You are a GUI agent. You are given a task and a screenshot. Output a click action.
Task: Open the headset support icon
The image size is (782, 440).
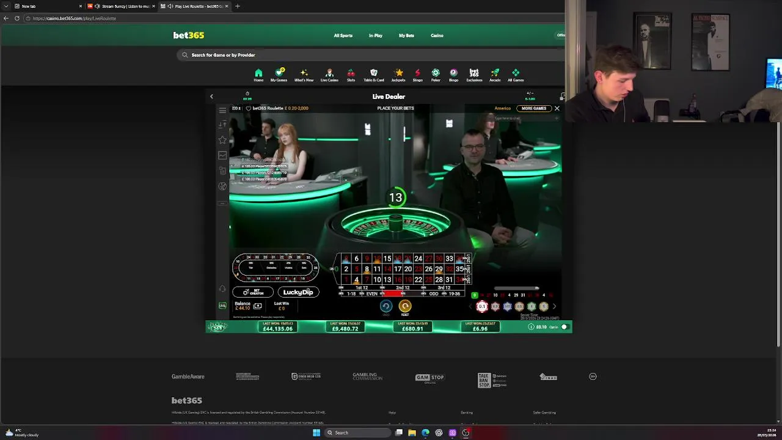[x=222, y=288]
